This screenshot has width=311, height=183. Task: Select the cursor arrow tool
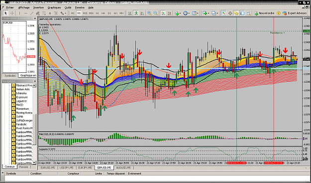(x=5, y=13)
